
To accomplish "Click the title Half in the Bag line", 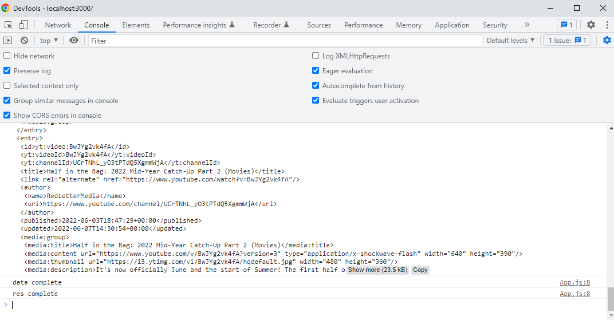I will click(152, 171).
